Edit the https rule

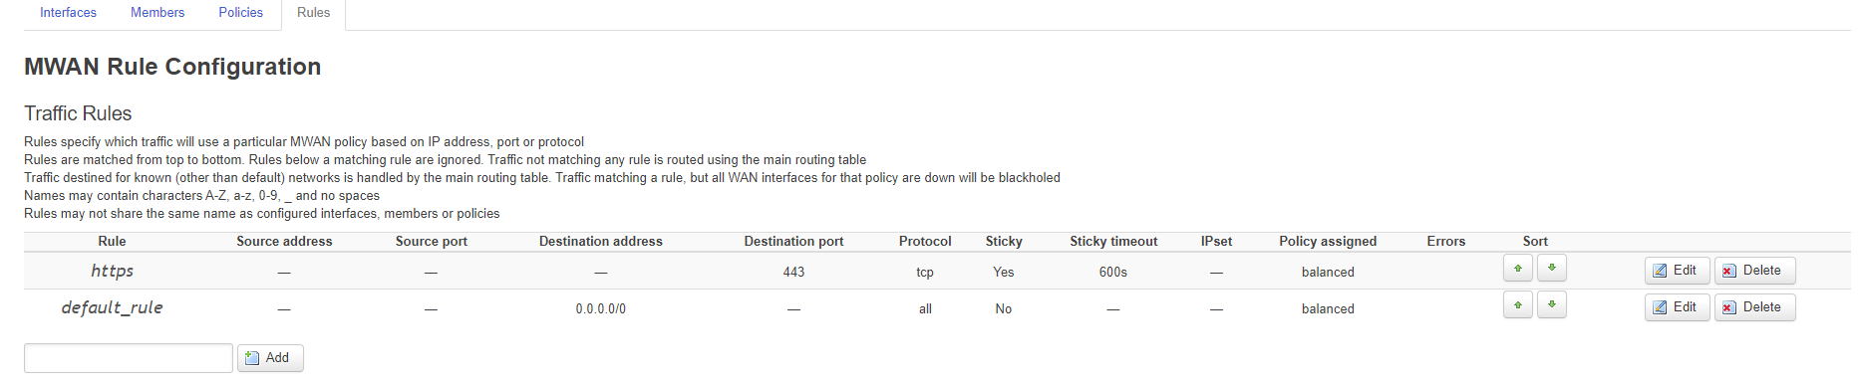click(1677, 271)
